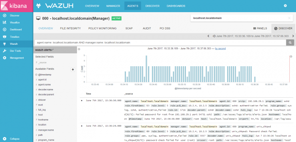Screen dimensions: 296x142
Task: Open the DISCOVER top navigation
Action: (152, 6)
